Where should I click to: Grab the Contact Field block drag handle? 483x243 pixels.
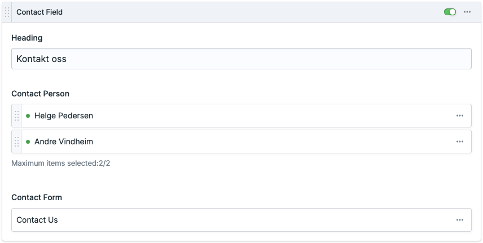pyautogui.click(x=7, y=12)
